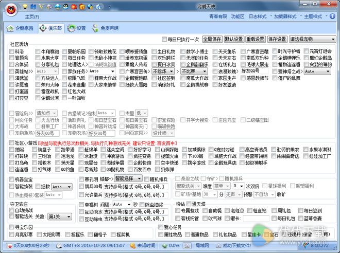Click the magnifier icon beside 未知时间

[x=133, y=246]
